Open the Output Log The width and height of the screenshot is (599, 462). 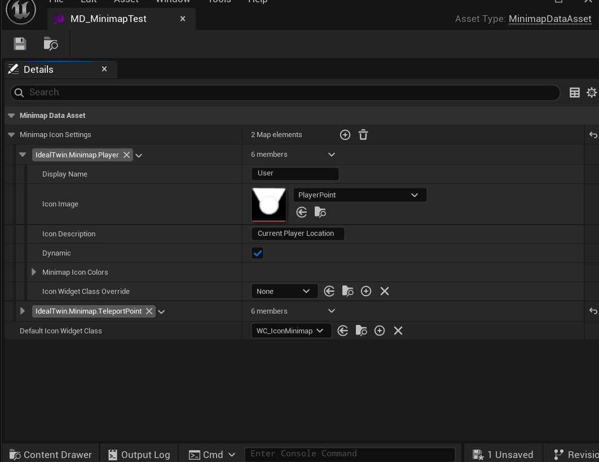139,455
